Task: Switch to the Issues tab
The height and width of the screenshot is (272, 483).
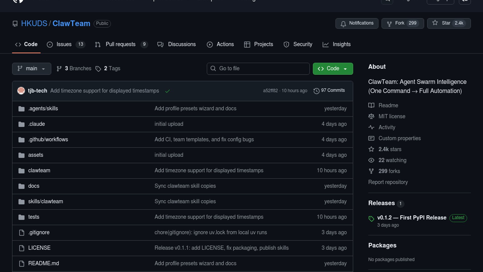Action: [x=64, y=44]
